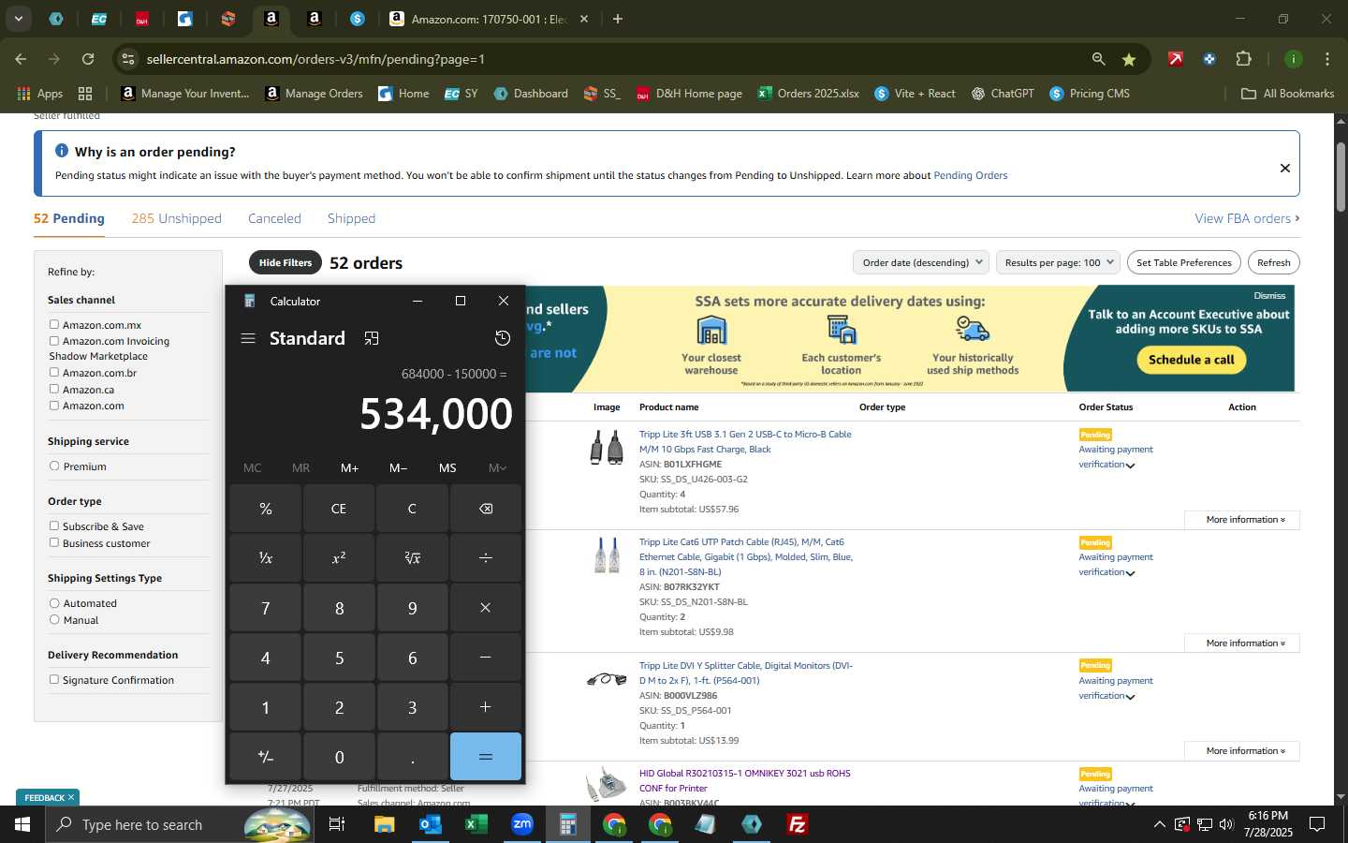
Task: Click the plus key in Calculator
Action: [486, 707]
